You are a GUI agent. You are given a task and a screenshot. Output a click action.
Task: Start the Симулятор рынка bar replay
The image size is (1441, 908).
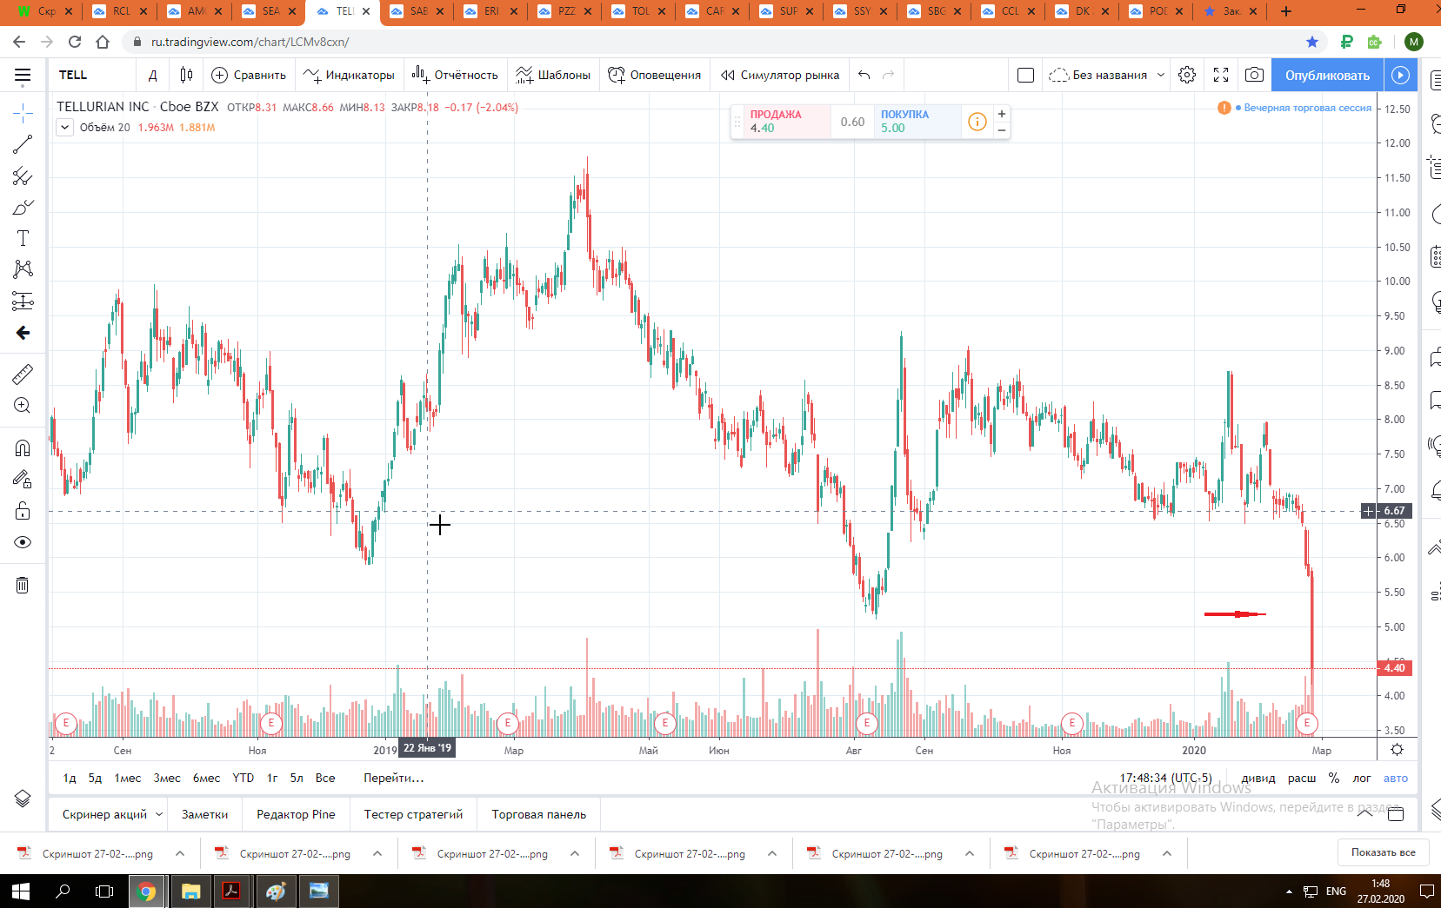780,75
